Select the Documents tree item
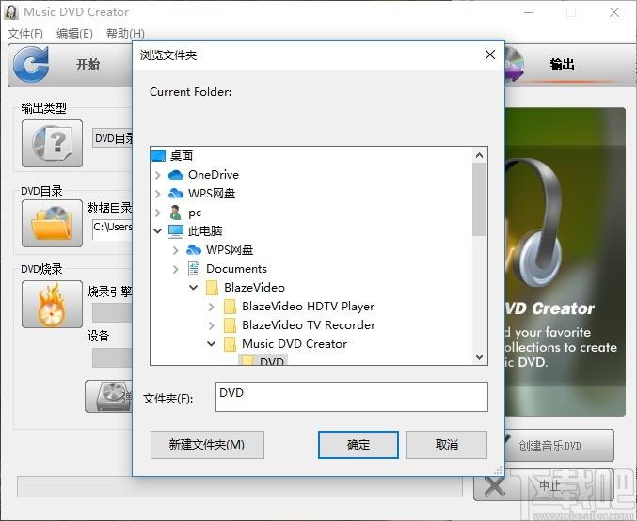 (236, 269)
